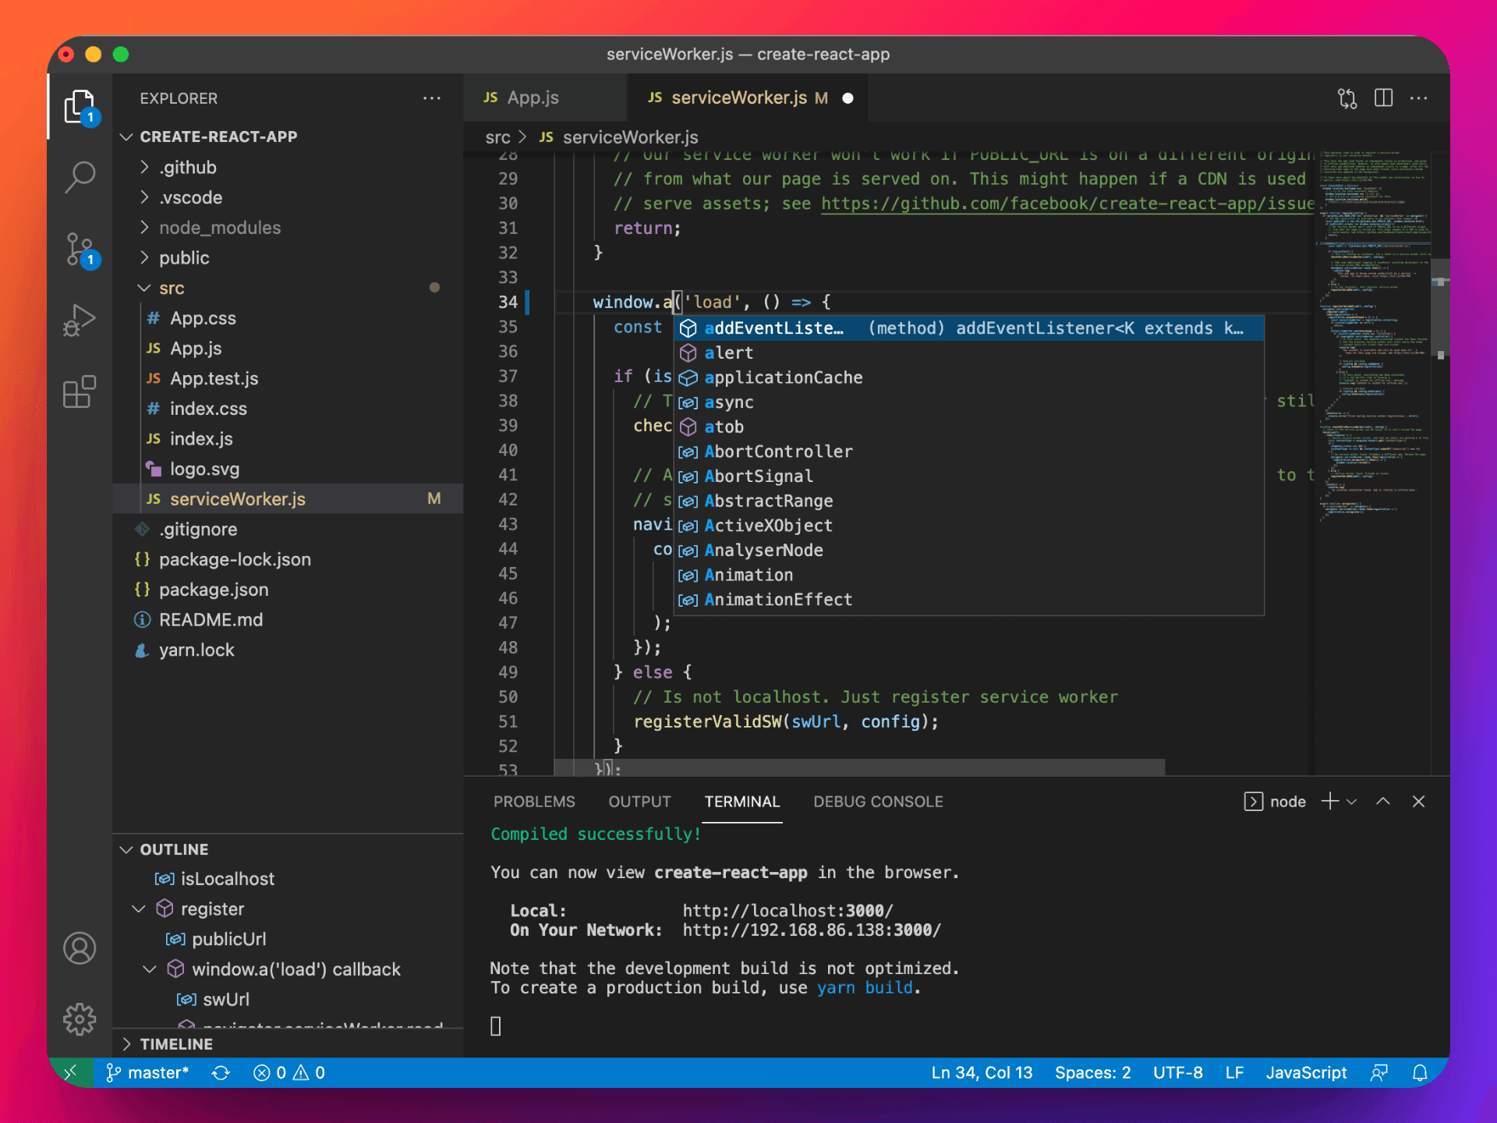
Task: Select applicationCache suggestion in autocomplete
Action: tap(968, 377)
